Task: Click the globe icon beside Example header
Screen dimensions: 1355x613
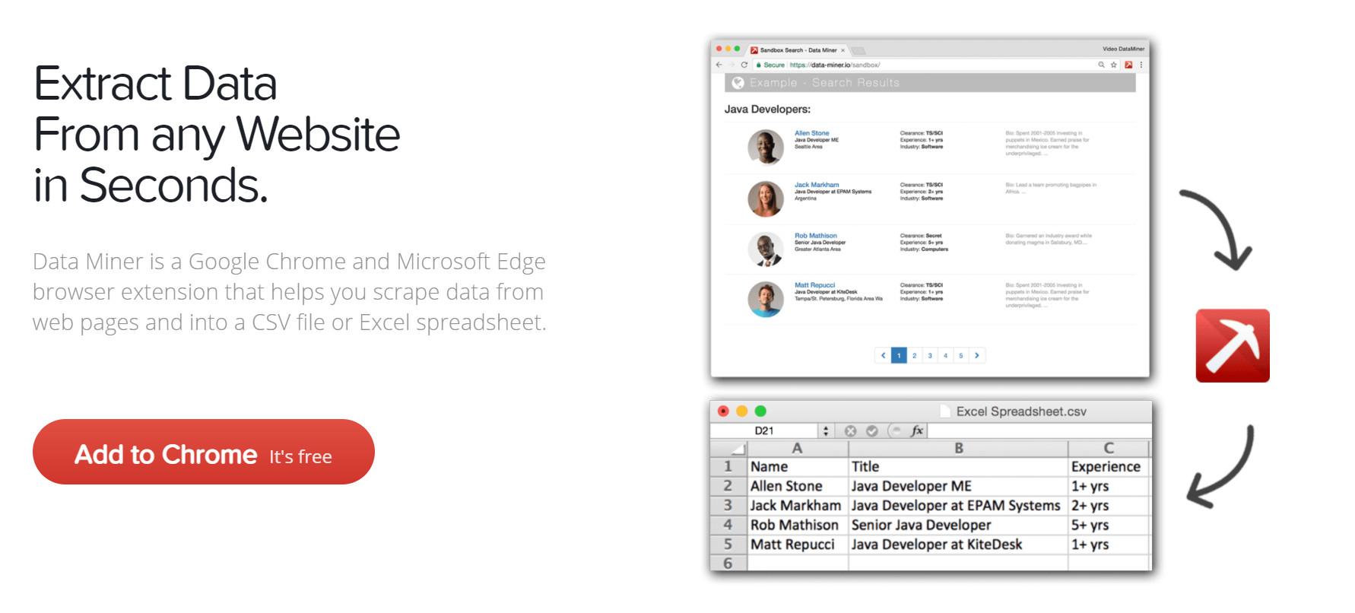Action: (738, 83)
